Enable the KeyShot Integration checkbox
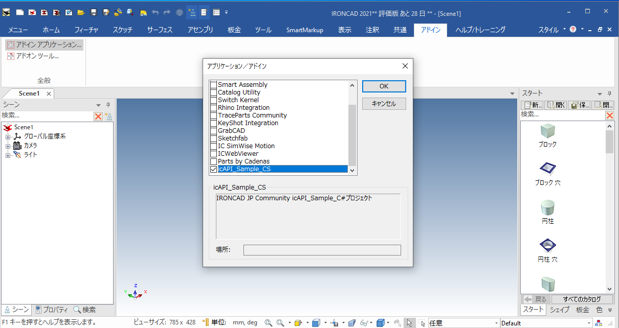The height and width of the screenshot is (328, 619). [x=214, y=123]
